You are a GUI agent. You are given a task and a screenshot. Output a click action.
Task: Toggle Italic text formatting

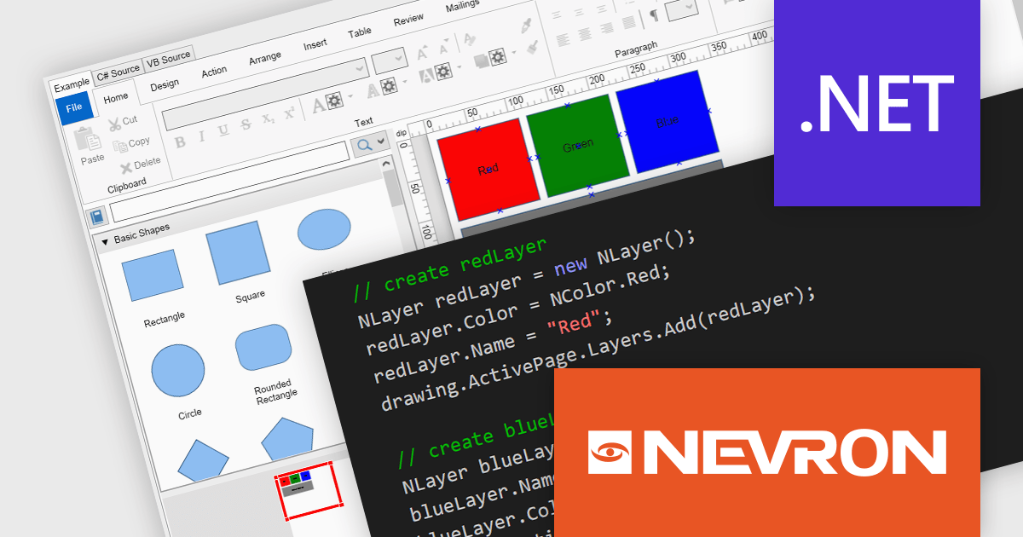pos(201,136)
